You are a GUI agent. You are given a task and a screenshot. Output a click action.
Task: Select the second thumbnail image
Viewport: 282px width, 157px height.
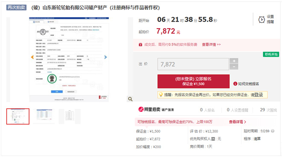(44, 116)
